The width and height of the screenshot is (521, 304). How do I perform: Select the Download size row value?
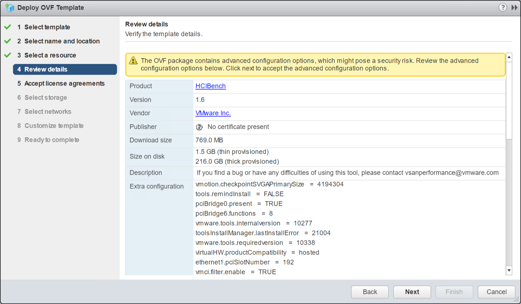209,140
